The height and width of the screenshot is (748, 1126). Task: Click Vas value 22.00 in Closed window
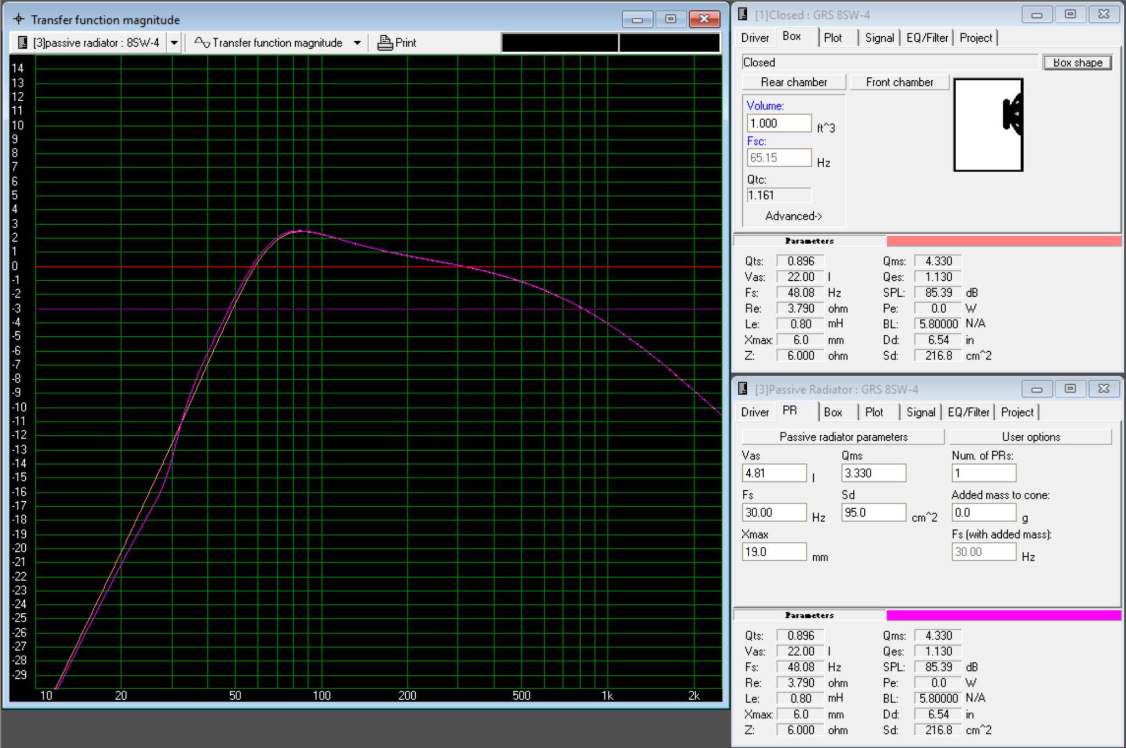click(x=800, y=277)
